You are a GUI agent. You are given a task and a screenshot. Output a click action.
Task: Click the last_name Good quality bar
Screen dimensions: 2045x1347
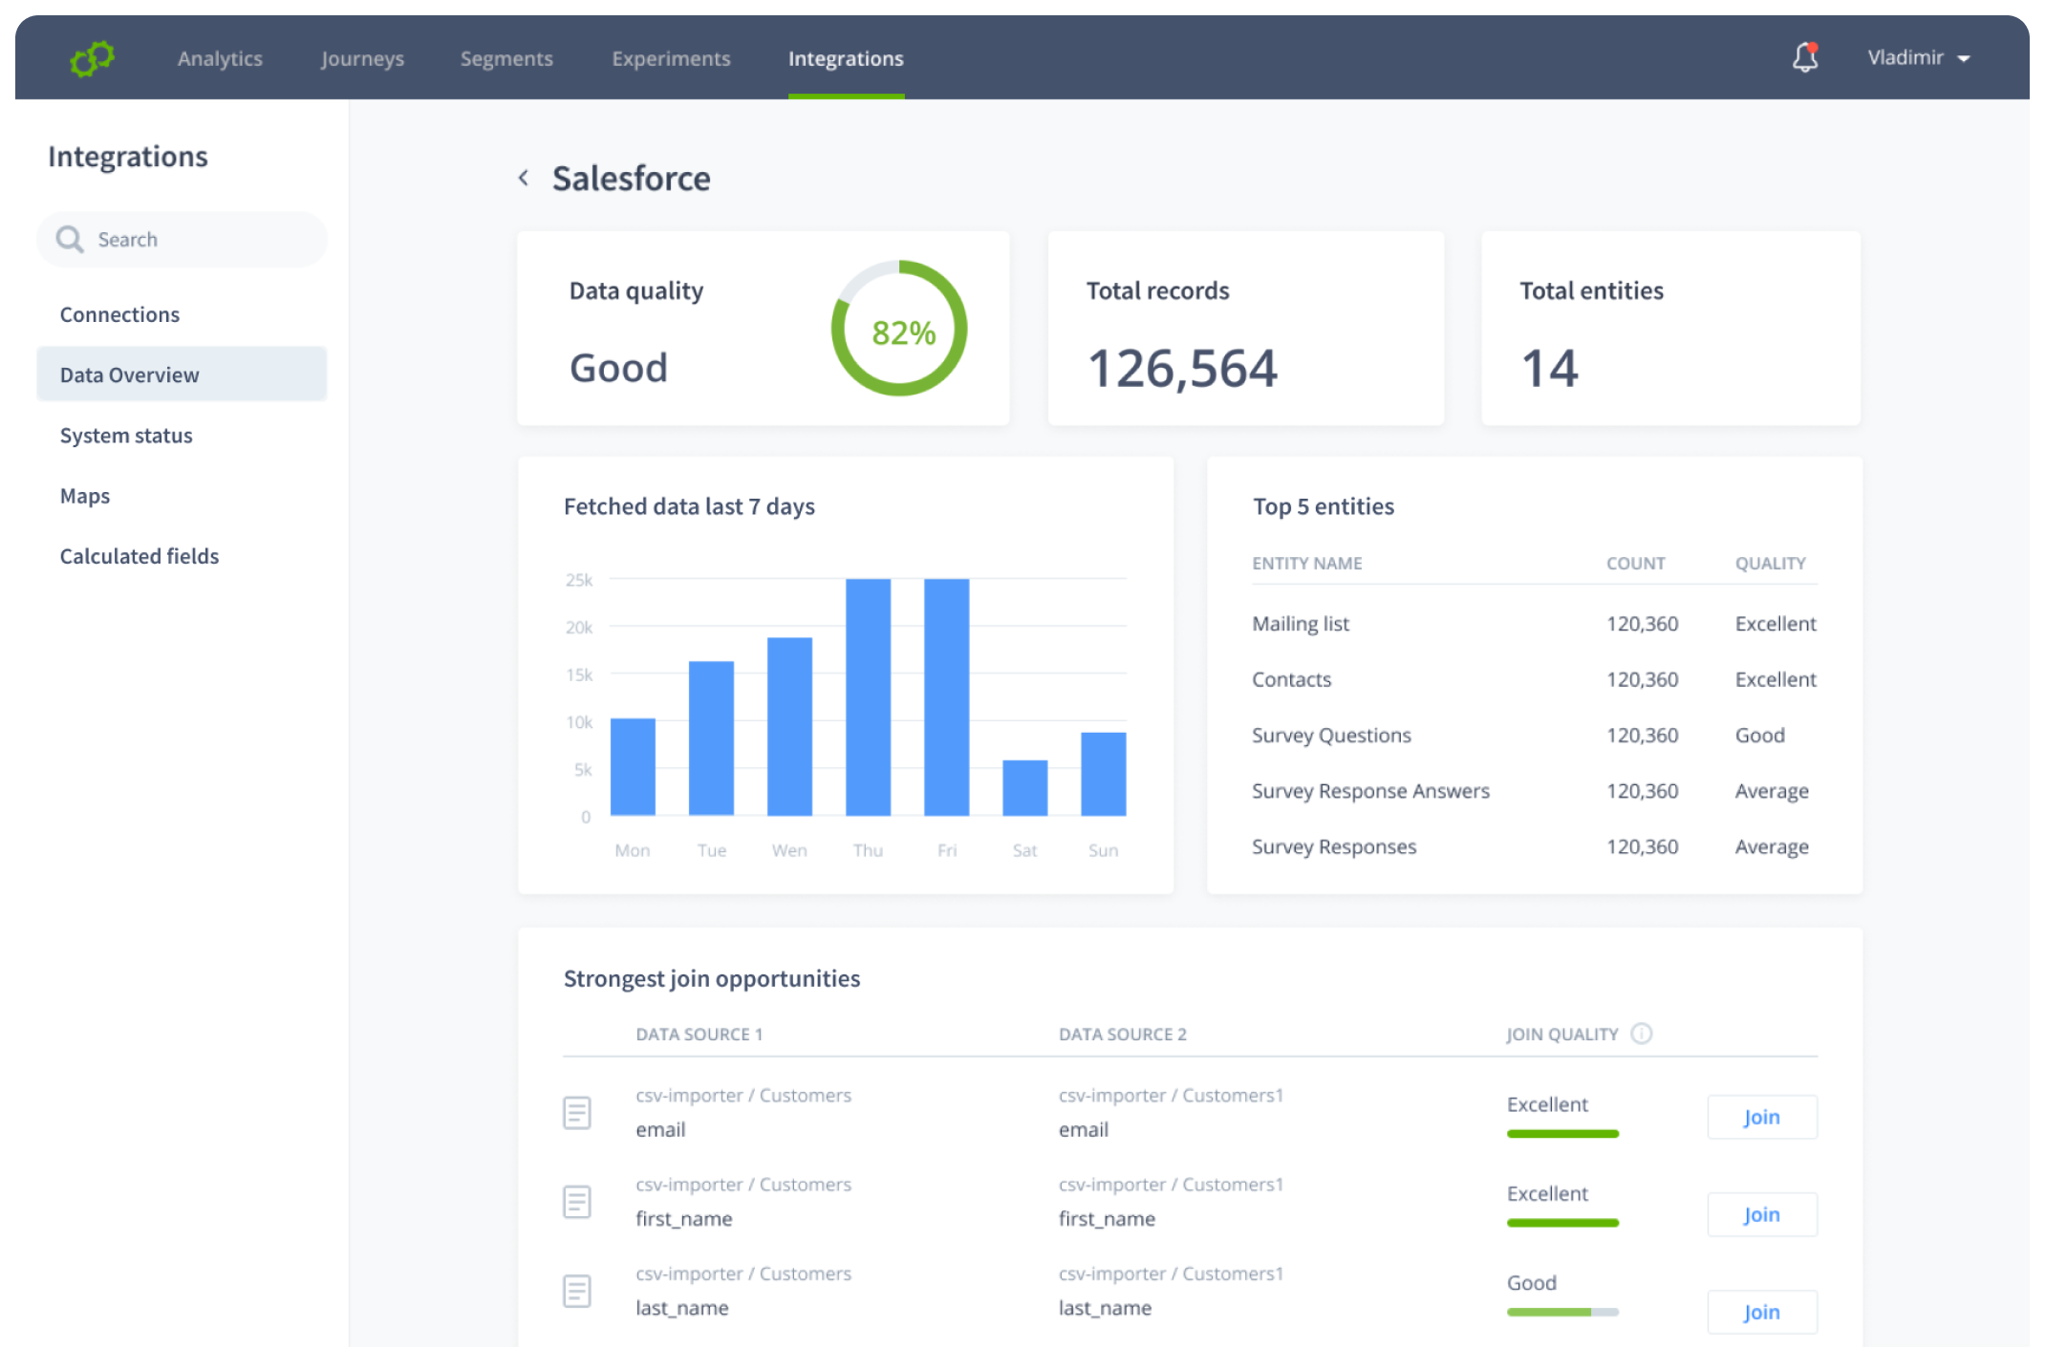[x=1562, y=1312]
